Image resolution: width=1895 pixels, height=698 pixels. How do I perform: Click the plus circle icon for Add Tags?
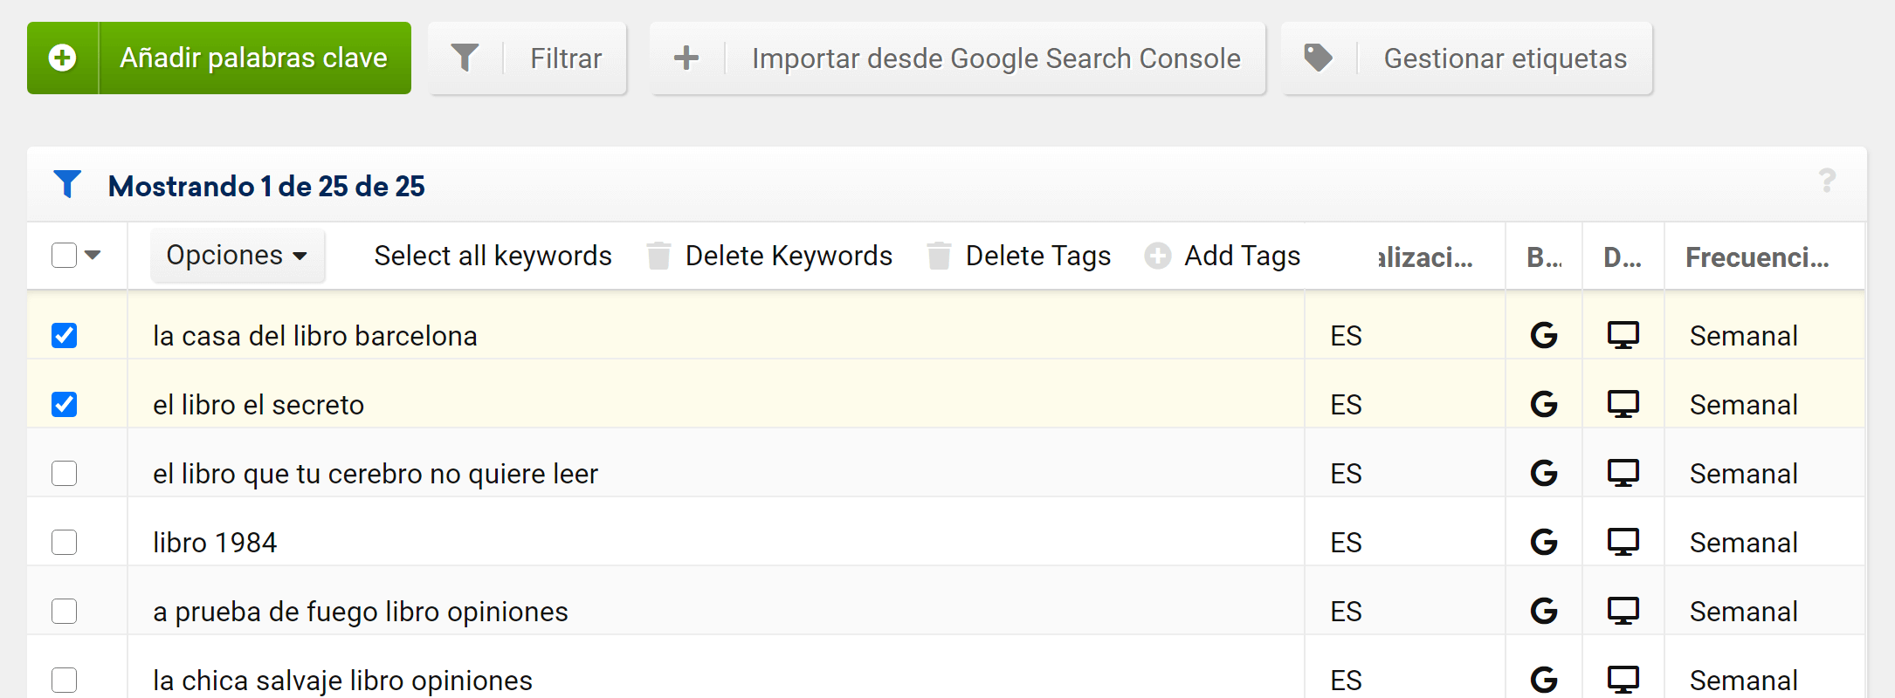[1158, 256]
